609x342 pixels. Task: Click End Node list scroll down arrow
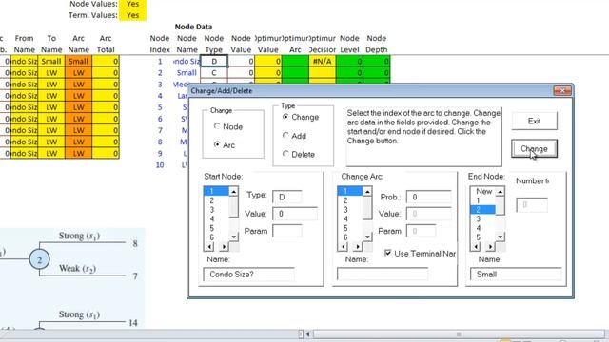(x=501, y=237)
